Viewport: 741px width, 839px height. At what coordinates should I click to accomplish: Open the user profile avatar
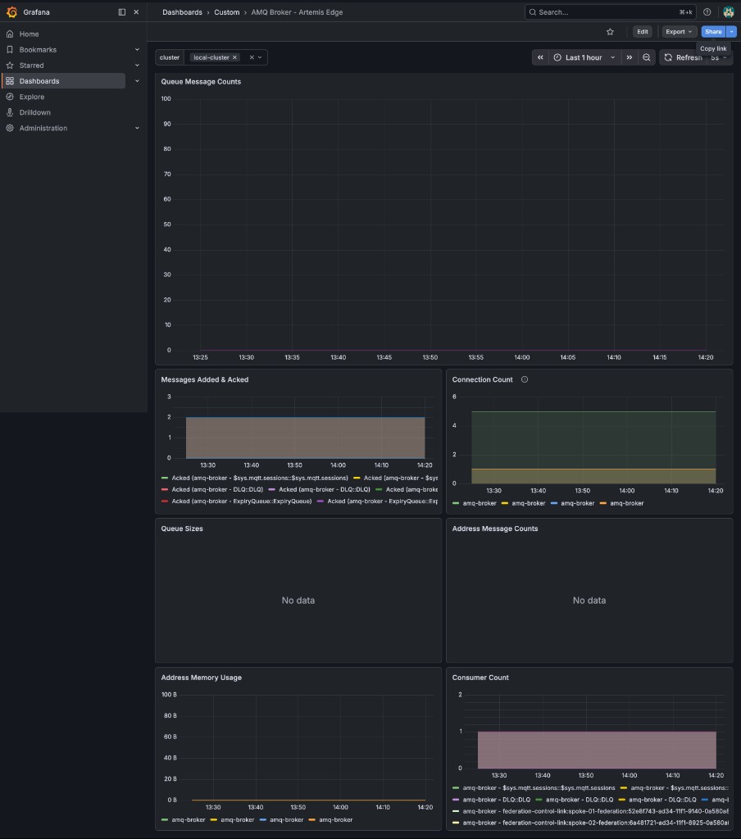[x=728, y=11]
